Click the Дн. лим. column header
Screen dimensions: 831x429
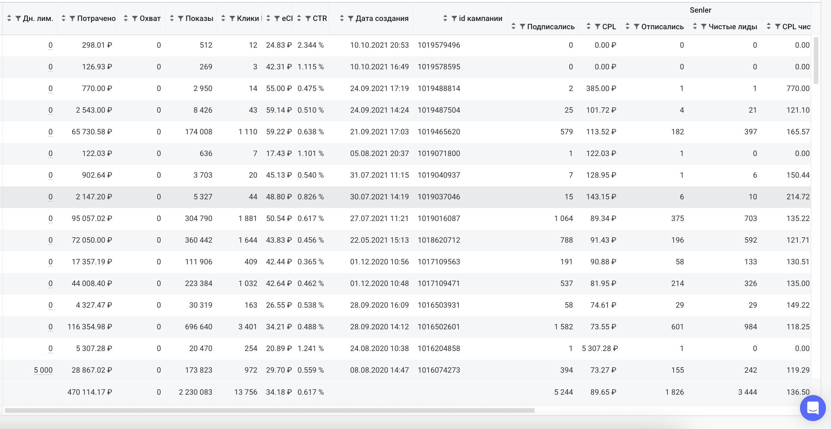point(38,18)
